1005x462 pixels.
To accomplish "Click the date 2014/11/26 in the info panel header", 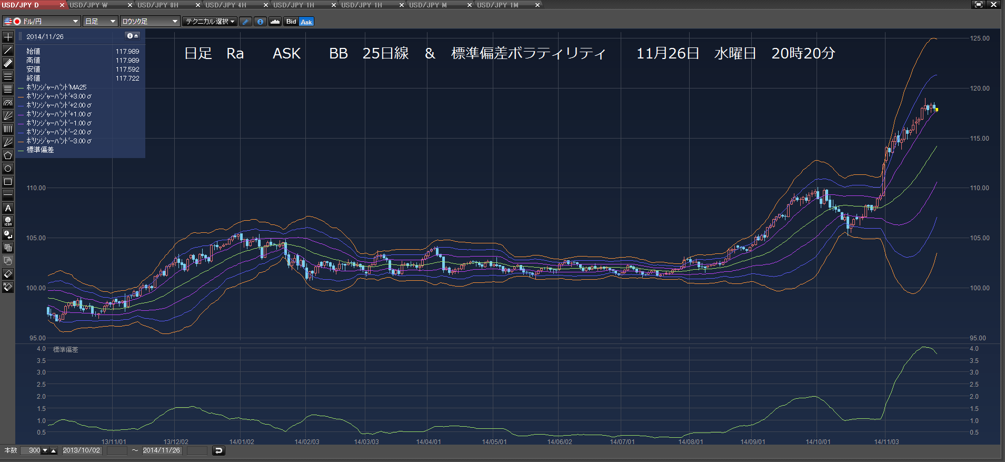I will coord(45,37).
